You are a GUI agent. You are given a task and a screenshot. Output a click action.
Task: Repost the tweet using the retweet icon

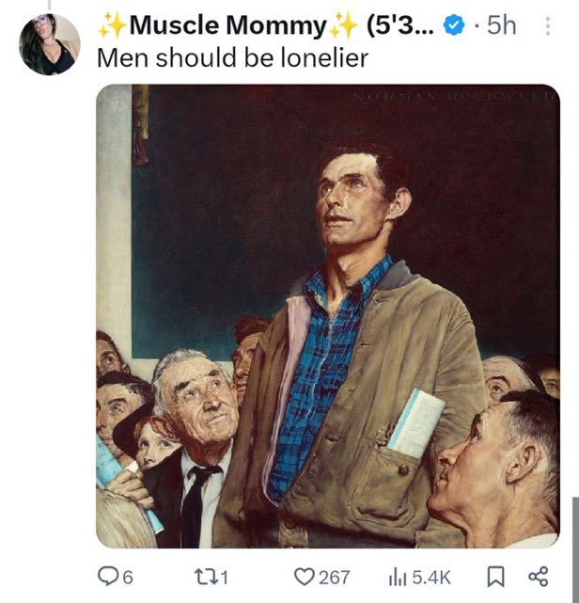[204, 577]
